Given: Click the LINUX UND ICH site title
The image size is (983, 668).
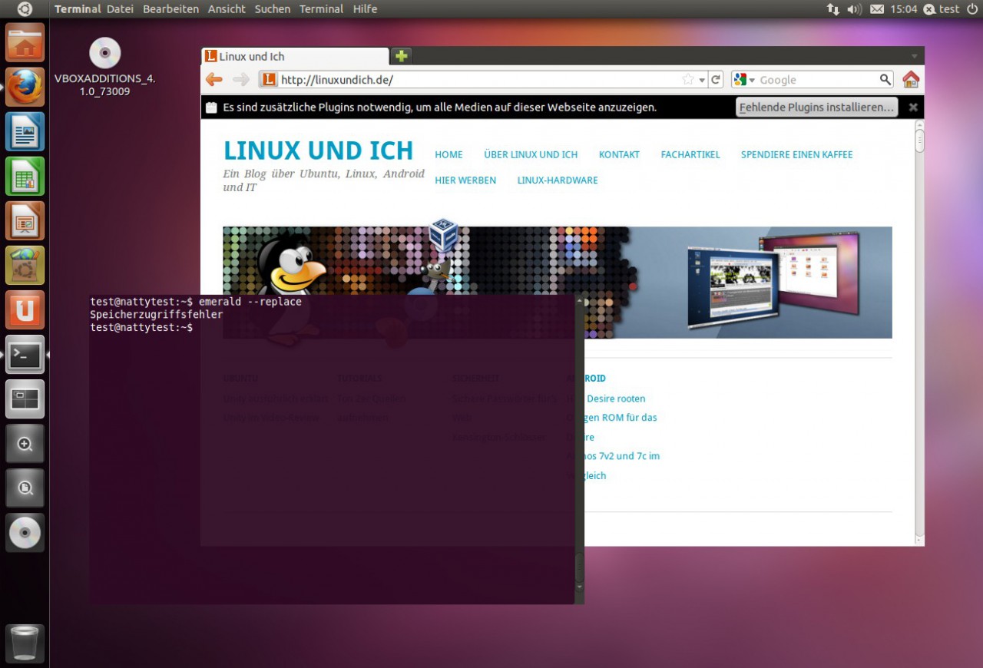Looking at the screenshot, I should pos(318,150).
